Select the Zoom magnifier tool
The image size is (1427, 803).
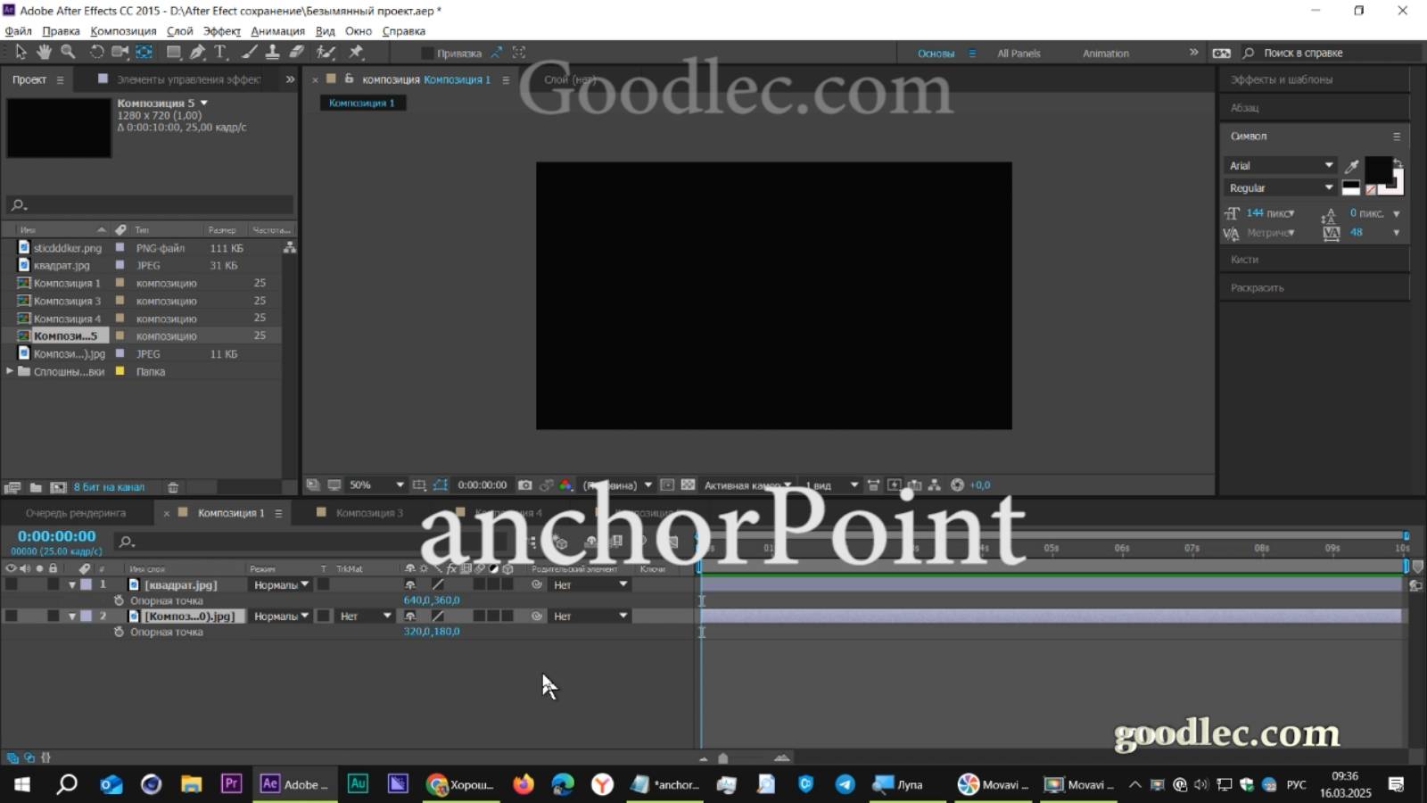68,53
